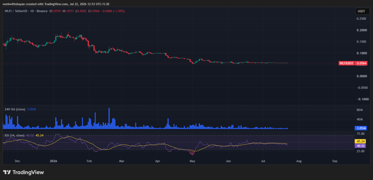The height and width of the screenshot is (180, 373).
Task: Click the 0.2000 price axis label
Action: point(361,30)
